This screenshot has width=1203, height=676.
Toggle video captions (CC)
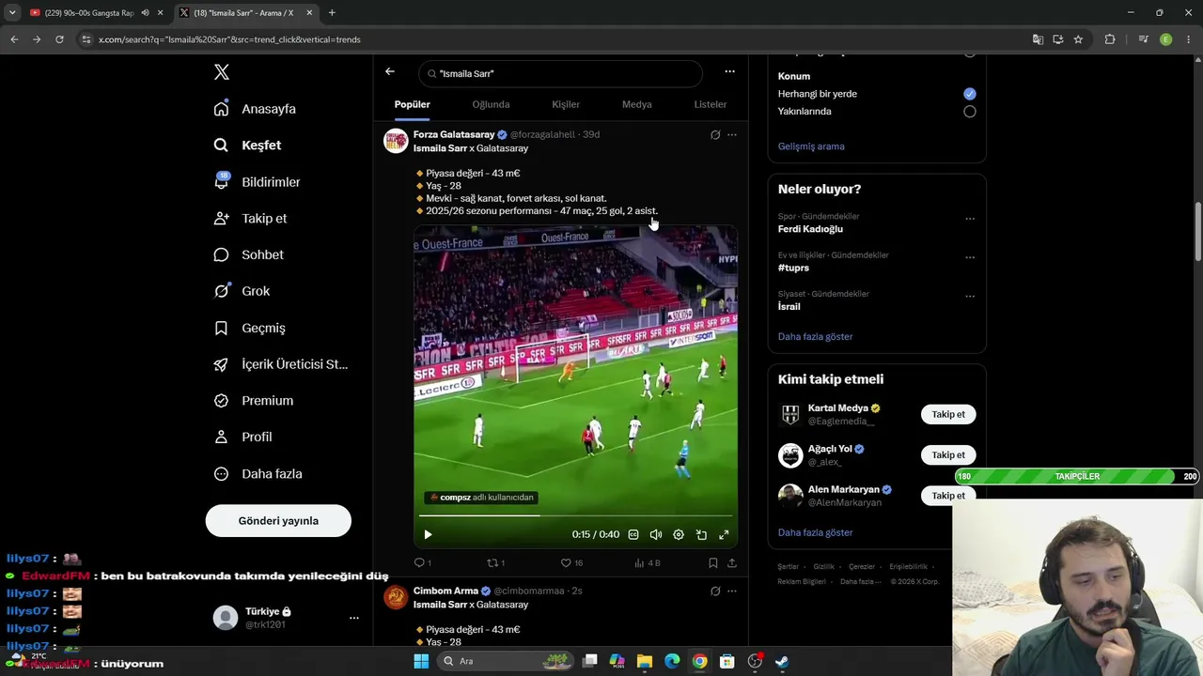click(x=633, y=535)
